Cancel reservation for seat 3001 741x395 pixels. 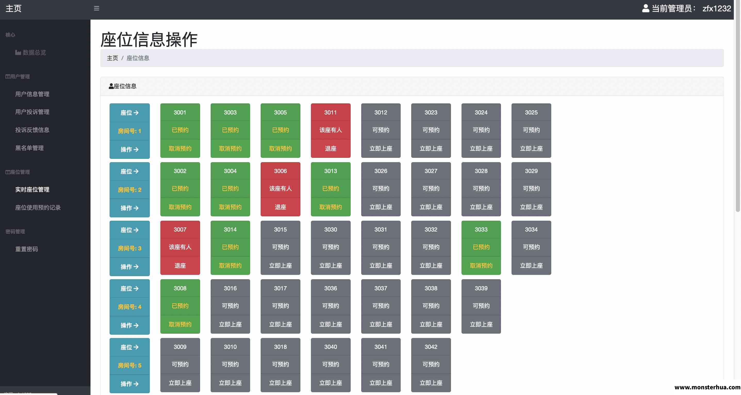pyautogui.click(x=180, y=149)
